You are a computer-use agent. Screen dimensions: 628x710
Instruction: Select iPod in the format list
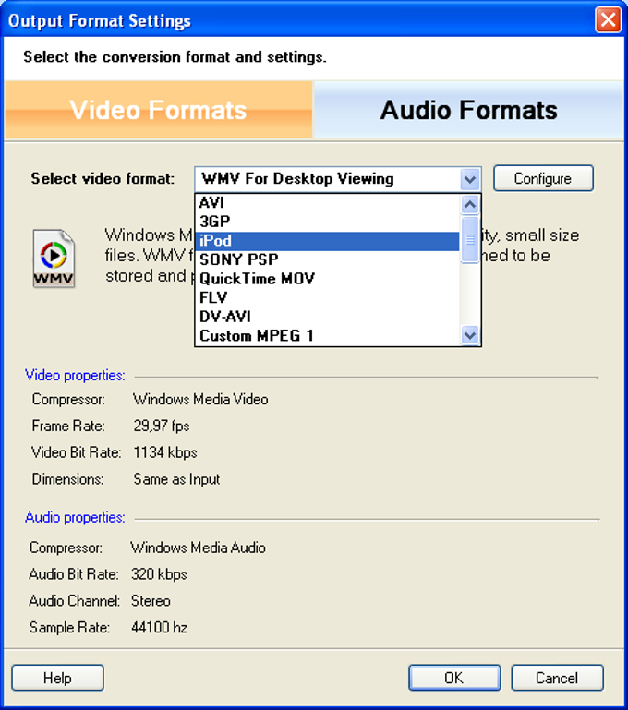pyautogui.click(x=327, y=240)
